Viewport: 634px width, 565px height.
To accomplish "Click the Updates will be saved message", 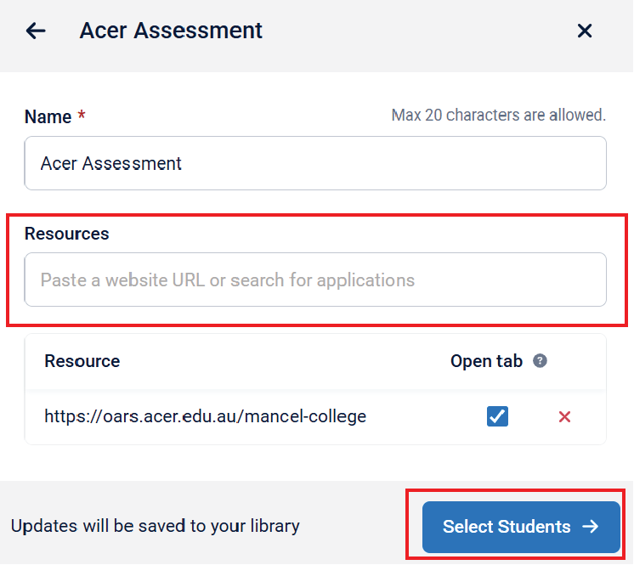I will click(155, 526).
